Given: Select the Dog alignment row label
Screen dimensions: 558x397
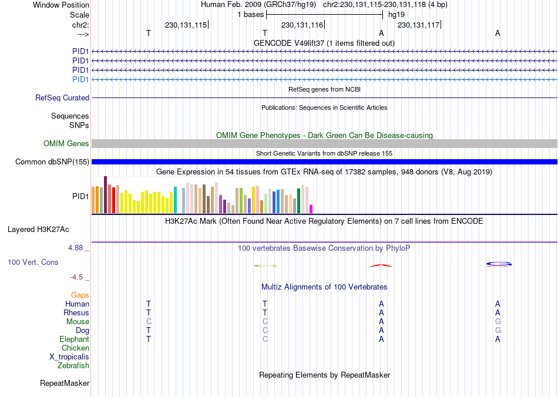Looking at the screenshot, I should tap(83, 331).
